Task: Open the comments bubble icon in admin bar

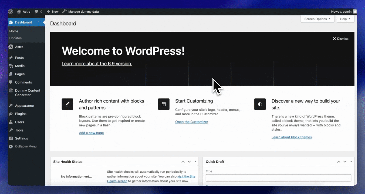Action: click(36, 12)
